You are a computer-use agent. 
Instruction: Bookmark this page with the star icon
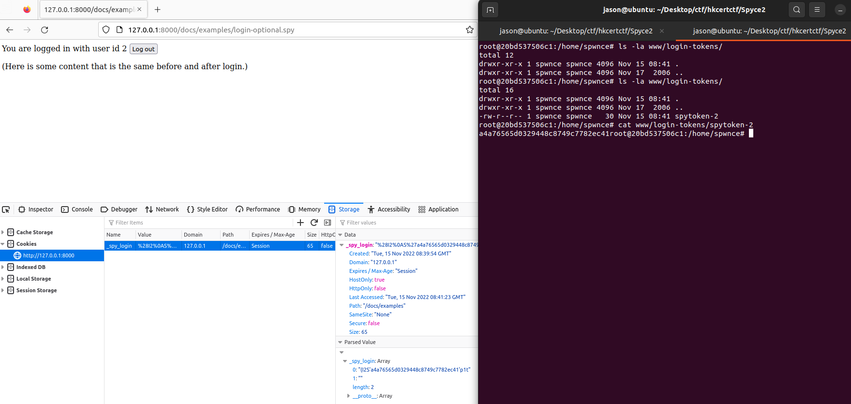point(469,30)
